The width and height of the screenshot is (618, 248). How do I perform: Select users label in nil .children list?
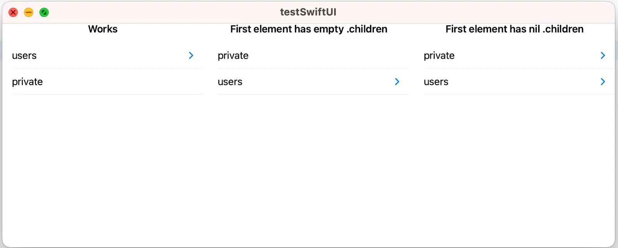[x=436, y=82]
